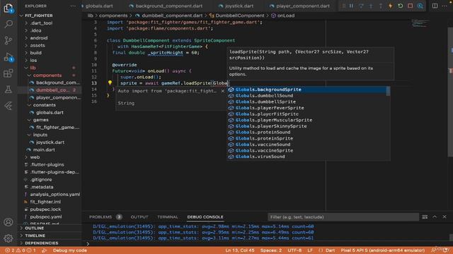Choose Globals.vaccineSprite suggestion
The height and width of the screenshot is (254, 453).
pos(307,150)
